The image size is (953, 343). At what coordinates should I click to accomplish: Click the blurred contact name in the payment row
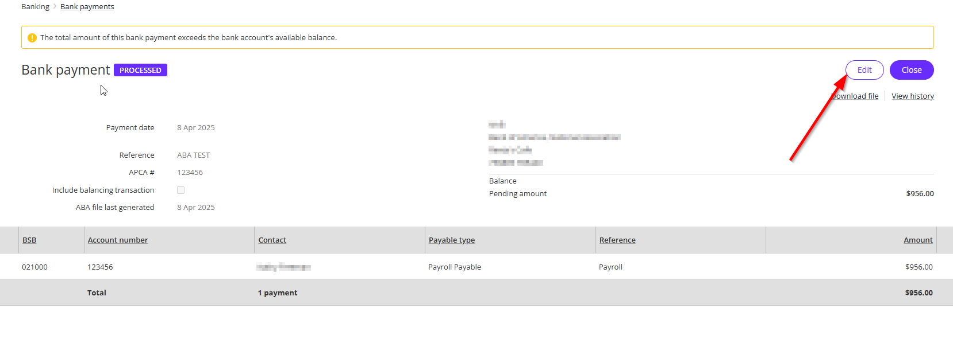point(283,267)
